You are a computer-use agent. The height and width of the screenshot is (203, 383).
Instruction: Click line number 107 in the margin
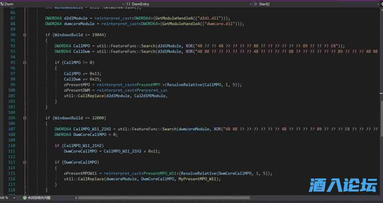pos(12,129)
